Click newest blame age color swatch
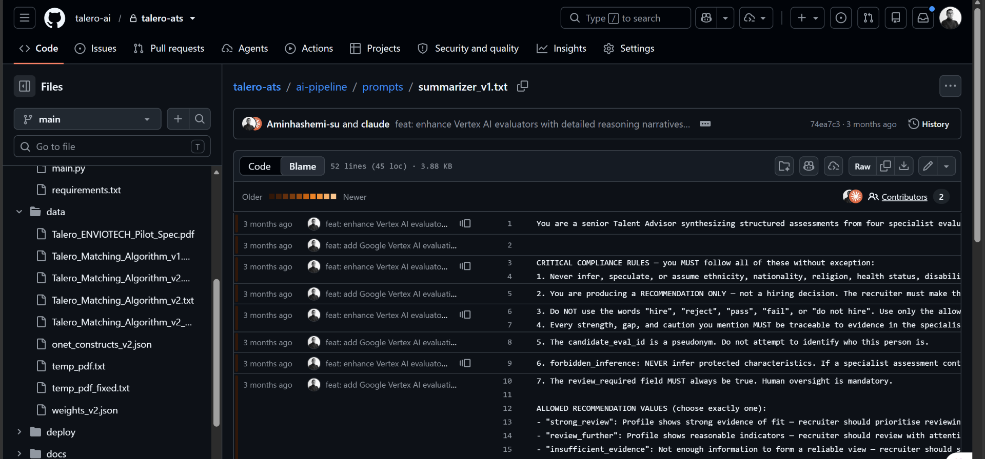Viewport: 985px width, 459px height. tap(333, 196)
